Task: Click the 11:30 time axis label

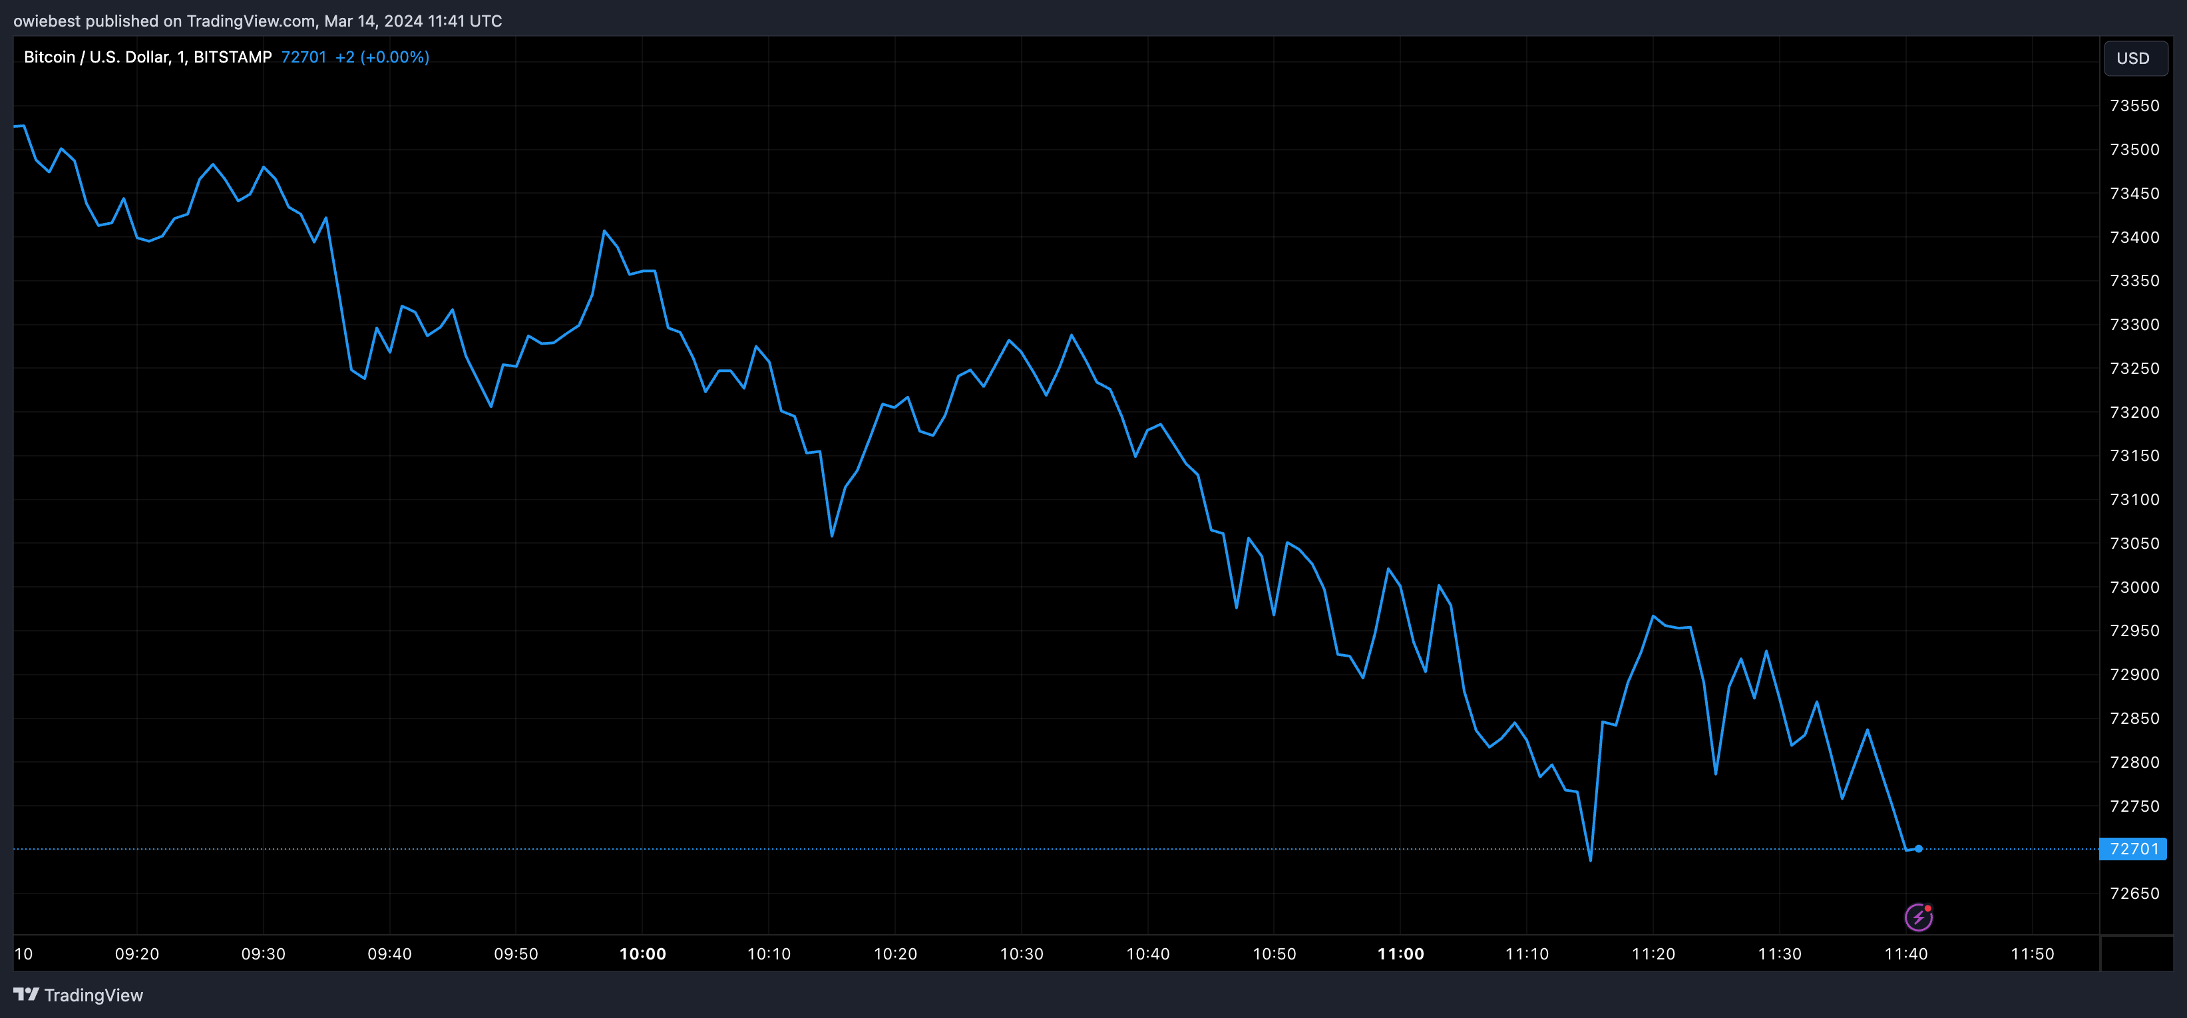Action: 1780,953
